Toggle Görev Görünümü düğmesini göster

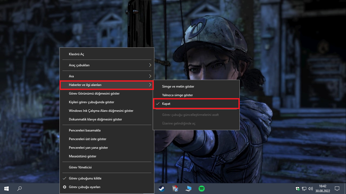[x=107, y=93]
